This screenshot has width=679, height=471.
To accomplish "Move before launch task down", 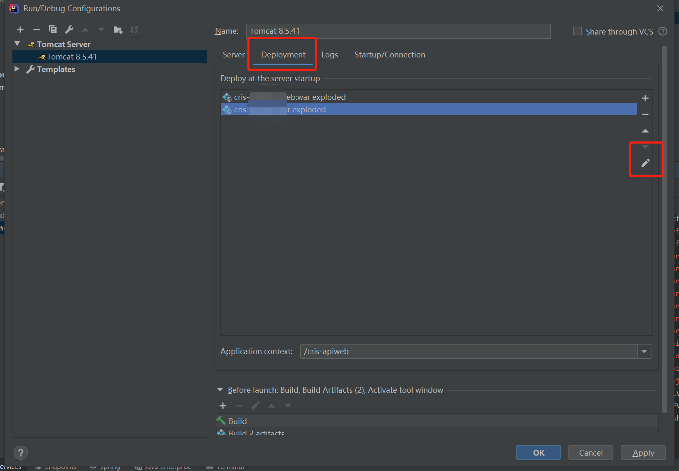I will click(288, 406).
